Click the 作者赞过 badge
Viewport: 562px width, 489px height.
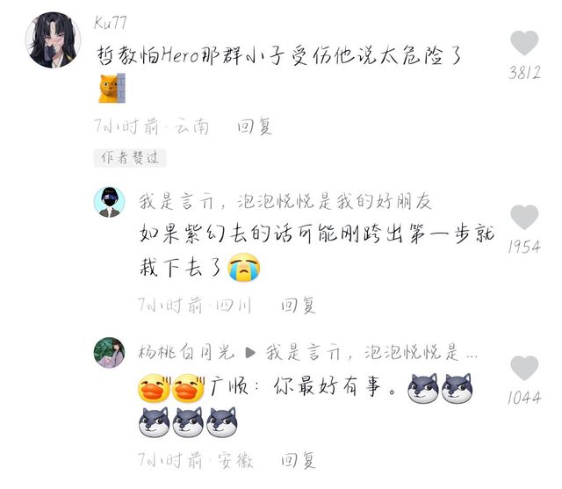130,158
